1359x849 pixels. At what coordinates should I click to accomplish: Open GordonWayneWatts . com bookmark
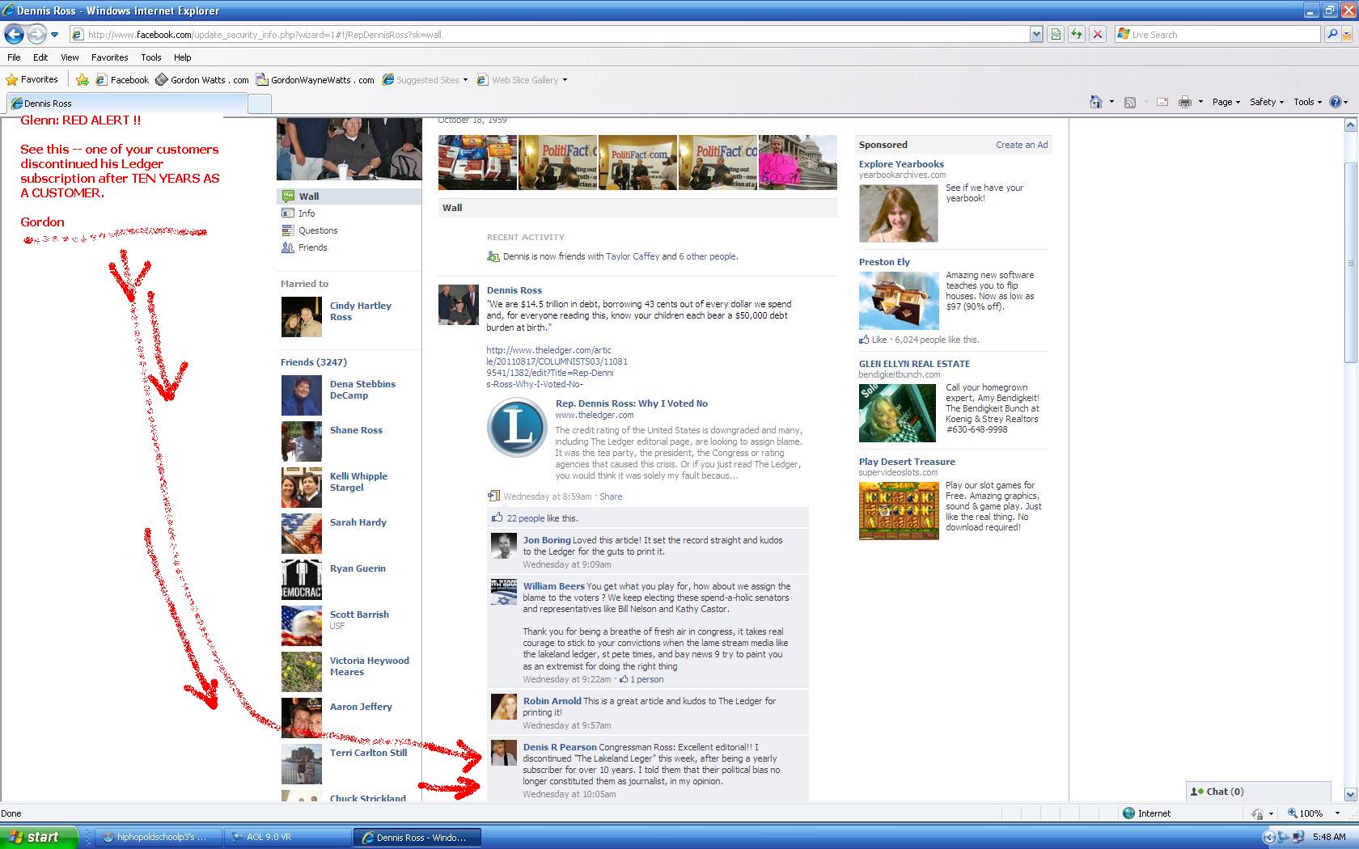[x=315, y=79]
